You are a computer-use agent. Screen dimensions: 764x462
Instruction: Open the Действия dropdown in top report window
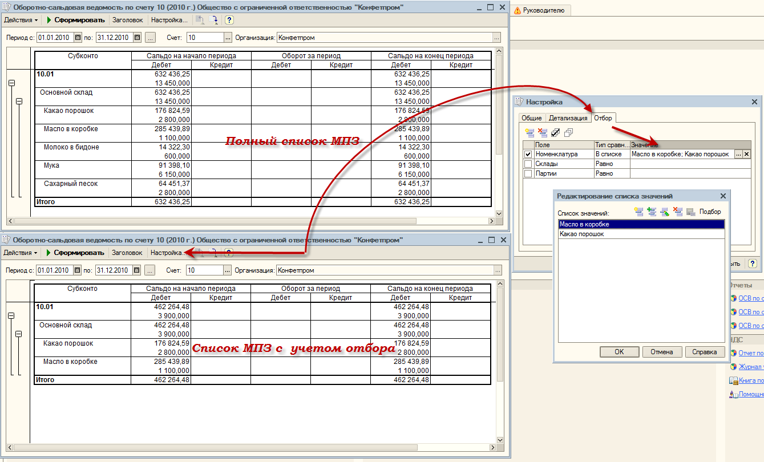click(21, 20)
